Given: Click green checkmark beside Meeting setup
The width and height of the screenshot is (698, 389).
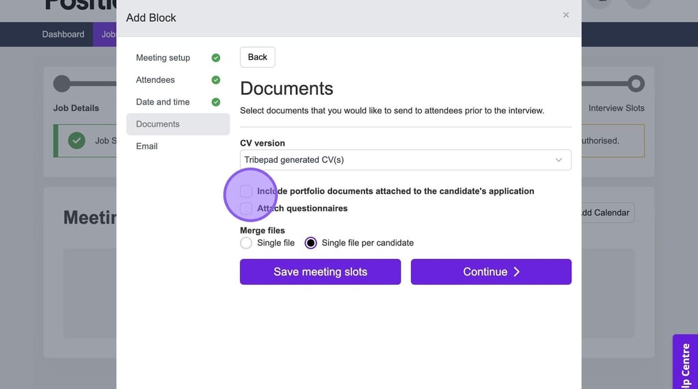Looking at the screenshot, I should coord(216,58).
